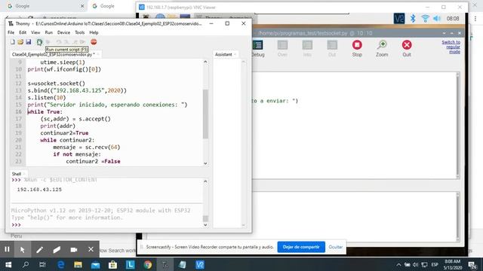Click the Bluetooth icon in Pi panel
483x271 pixels.
[413, 18]
